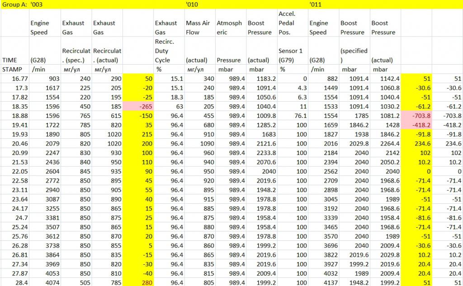Screen dimensions: 463x286
Task: Click time stamp cell 18.35
Action: [15, 106]
